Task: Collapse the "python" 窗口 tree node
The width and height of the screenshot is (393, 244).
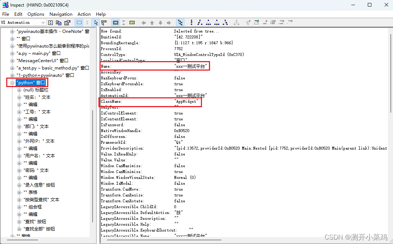Action: pos(12,83)
